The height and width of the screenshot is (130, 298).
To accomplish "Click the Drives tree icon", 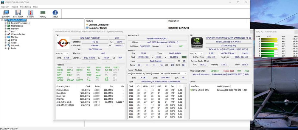I will [9, 40].
